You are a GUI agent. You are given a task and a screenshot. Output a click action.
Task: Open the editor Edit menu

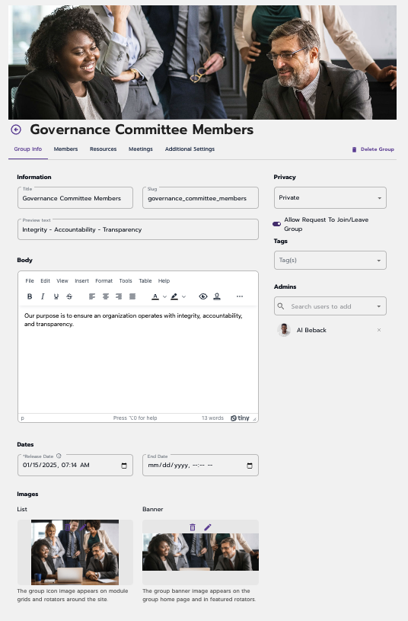(45, 281)
